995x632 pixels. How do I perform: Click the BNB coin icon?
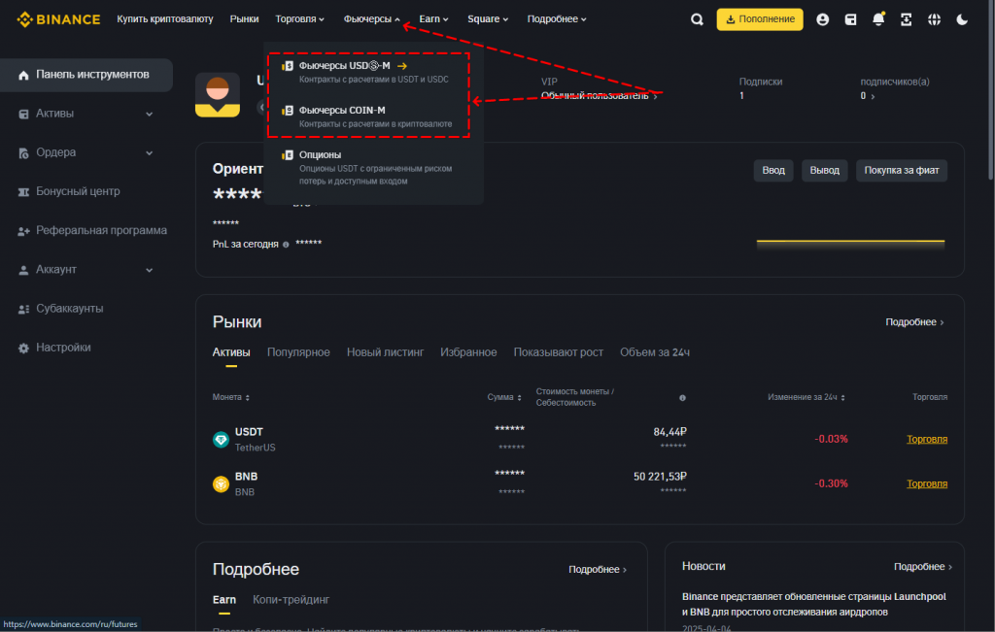click(x=221, y=484)
